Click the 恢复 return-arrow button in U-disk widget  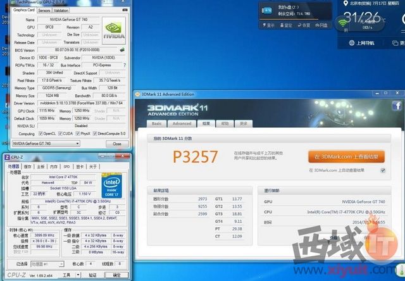coord(304,25)
